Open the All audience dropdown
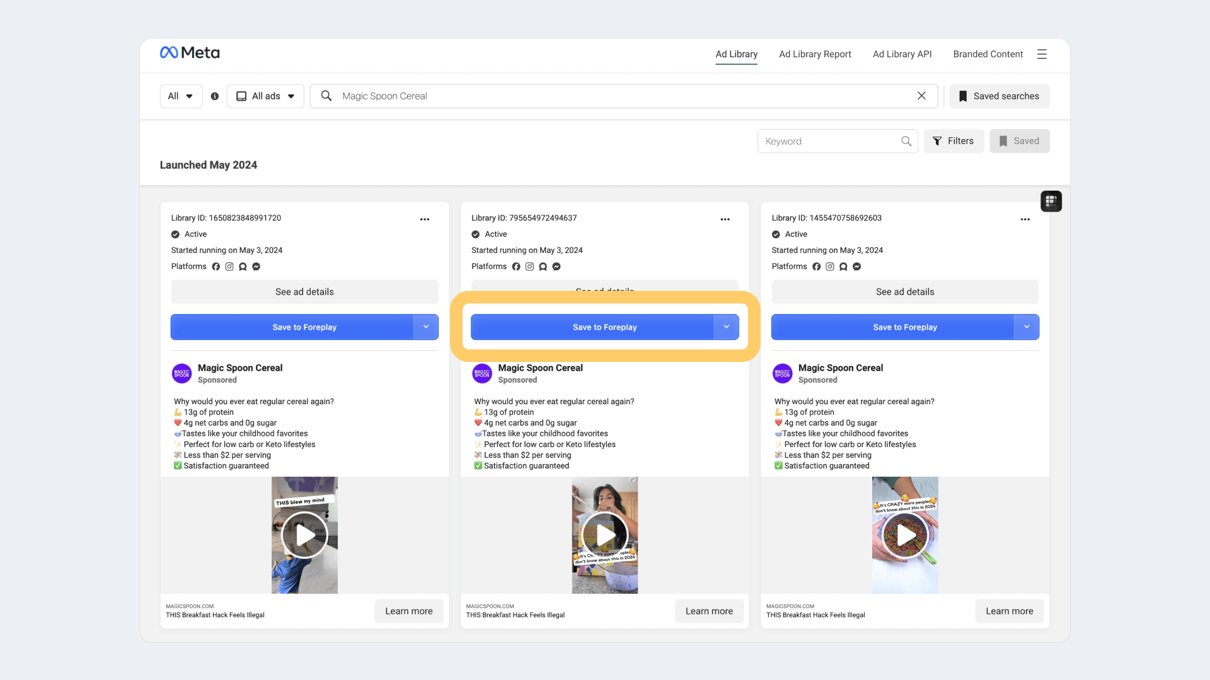1210x680 pixels. tap(180, 96)
